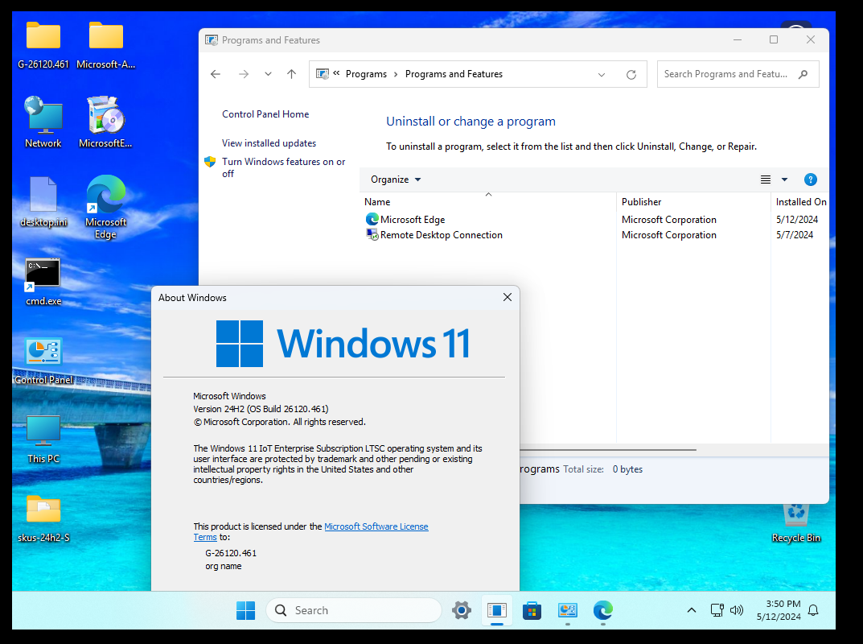
Task: Click 5/12/2024 install date for Edge
Action: (797, 219)
